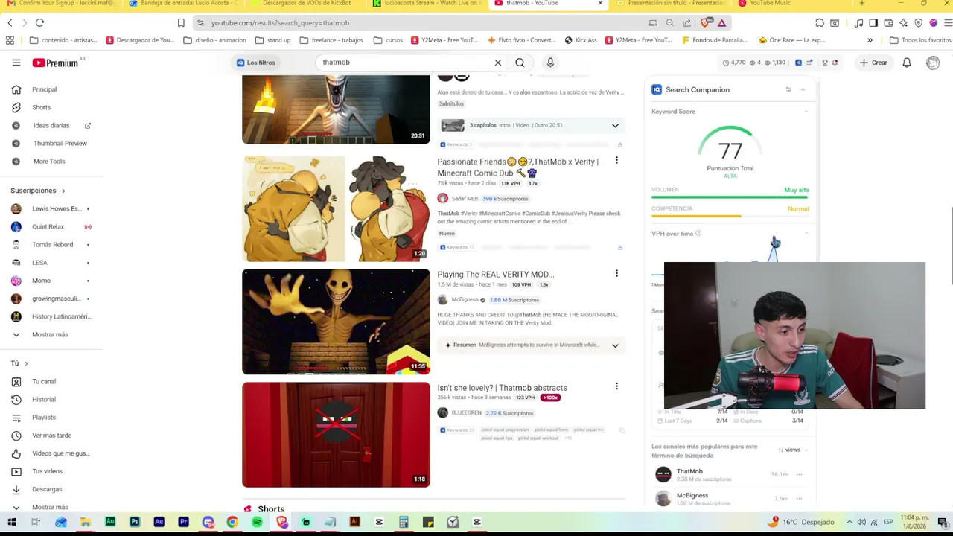Collapse the VPH over time section
953x536 pixels.
[806, 234]
